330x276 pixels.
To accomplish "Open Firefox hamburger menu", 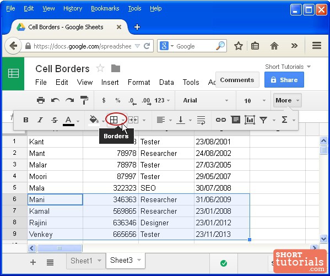I will point(317,46).
